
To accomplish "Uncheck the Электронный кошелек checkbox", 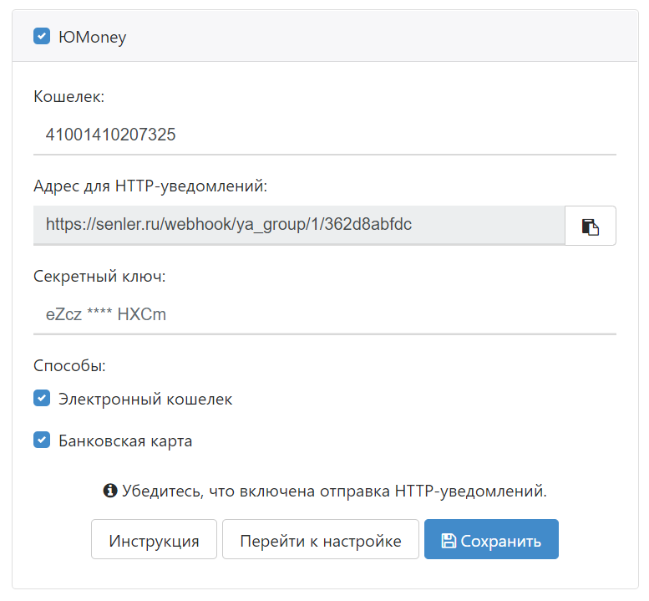I will click(x=42, y=399).
